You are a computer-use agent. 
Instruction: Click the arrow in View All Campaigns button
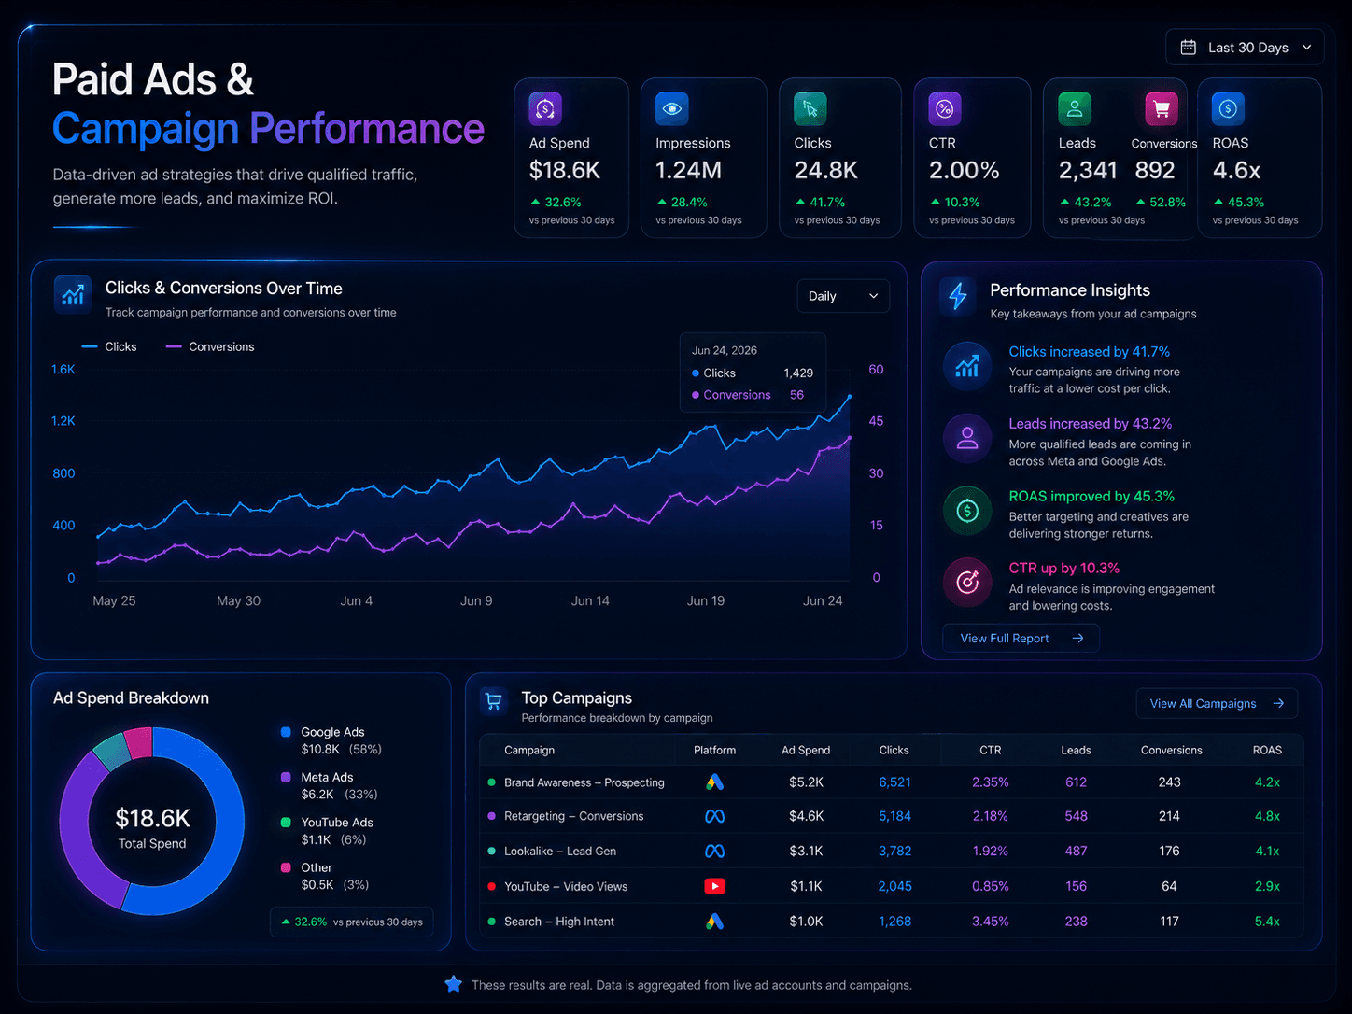pos(1278,704)
